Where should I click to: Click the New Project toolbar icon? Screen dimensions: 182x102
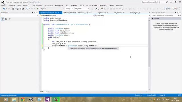13,9
